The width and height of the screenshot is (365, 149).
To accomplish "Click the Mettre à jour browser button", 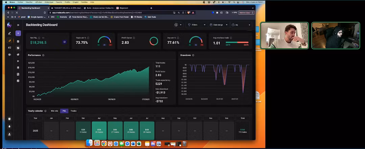I will [246, 12].
